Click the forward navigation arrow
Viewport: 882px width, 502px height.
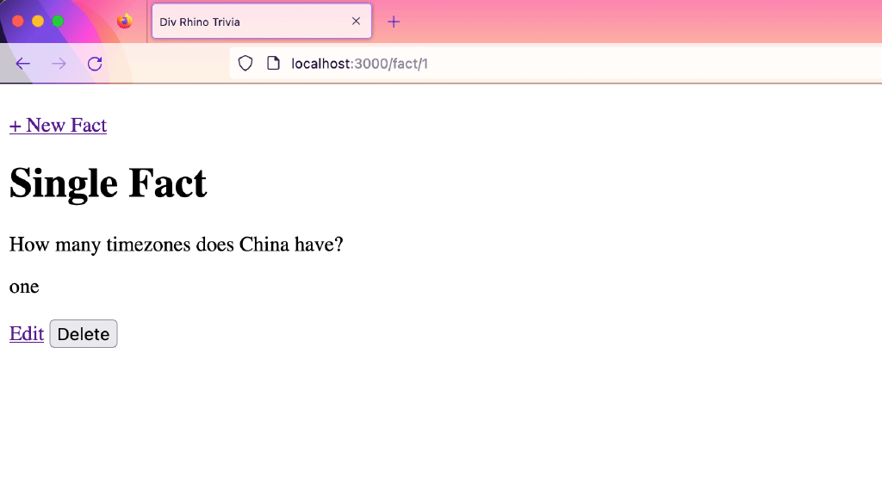tap(59, 63)
